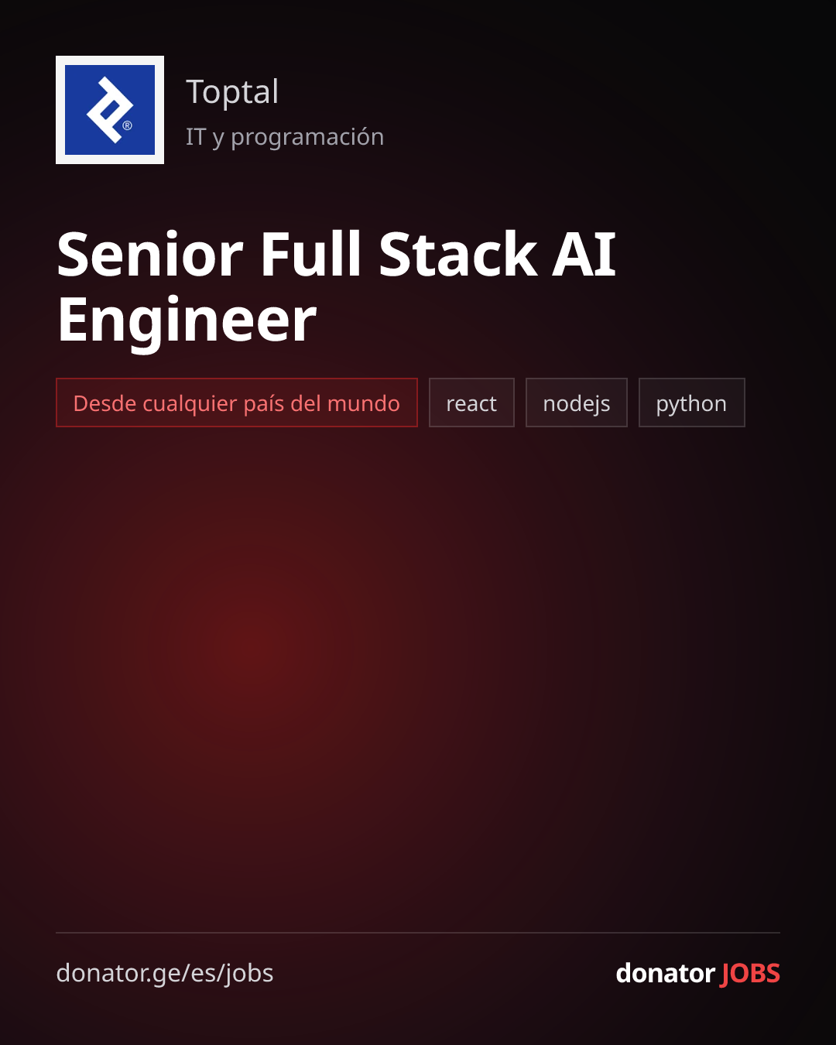Choose the nodejs skill tag
The image size is (836, 1045).
pos(577,403)
